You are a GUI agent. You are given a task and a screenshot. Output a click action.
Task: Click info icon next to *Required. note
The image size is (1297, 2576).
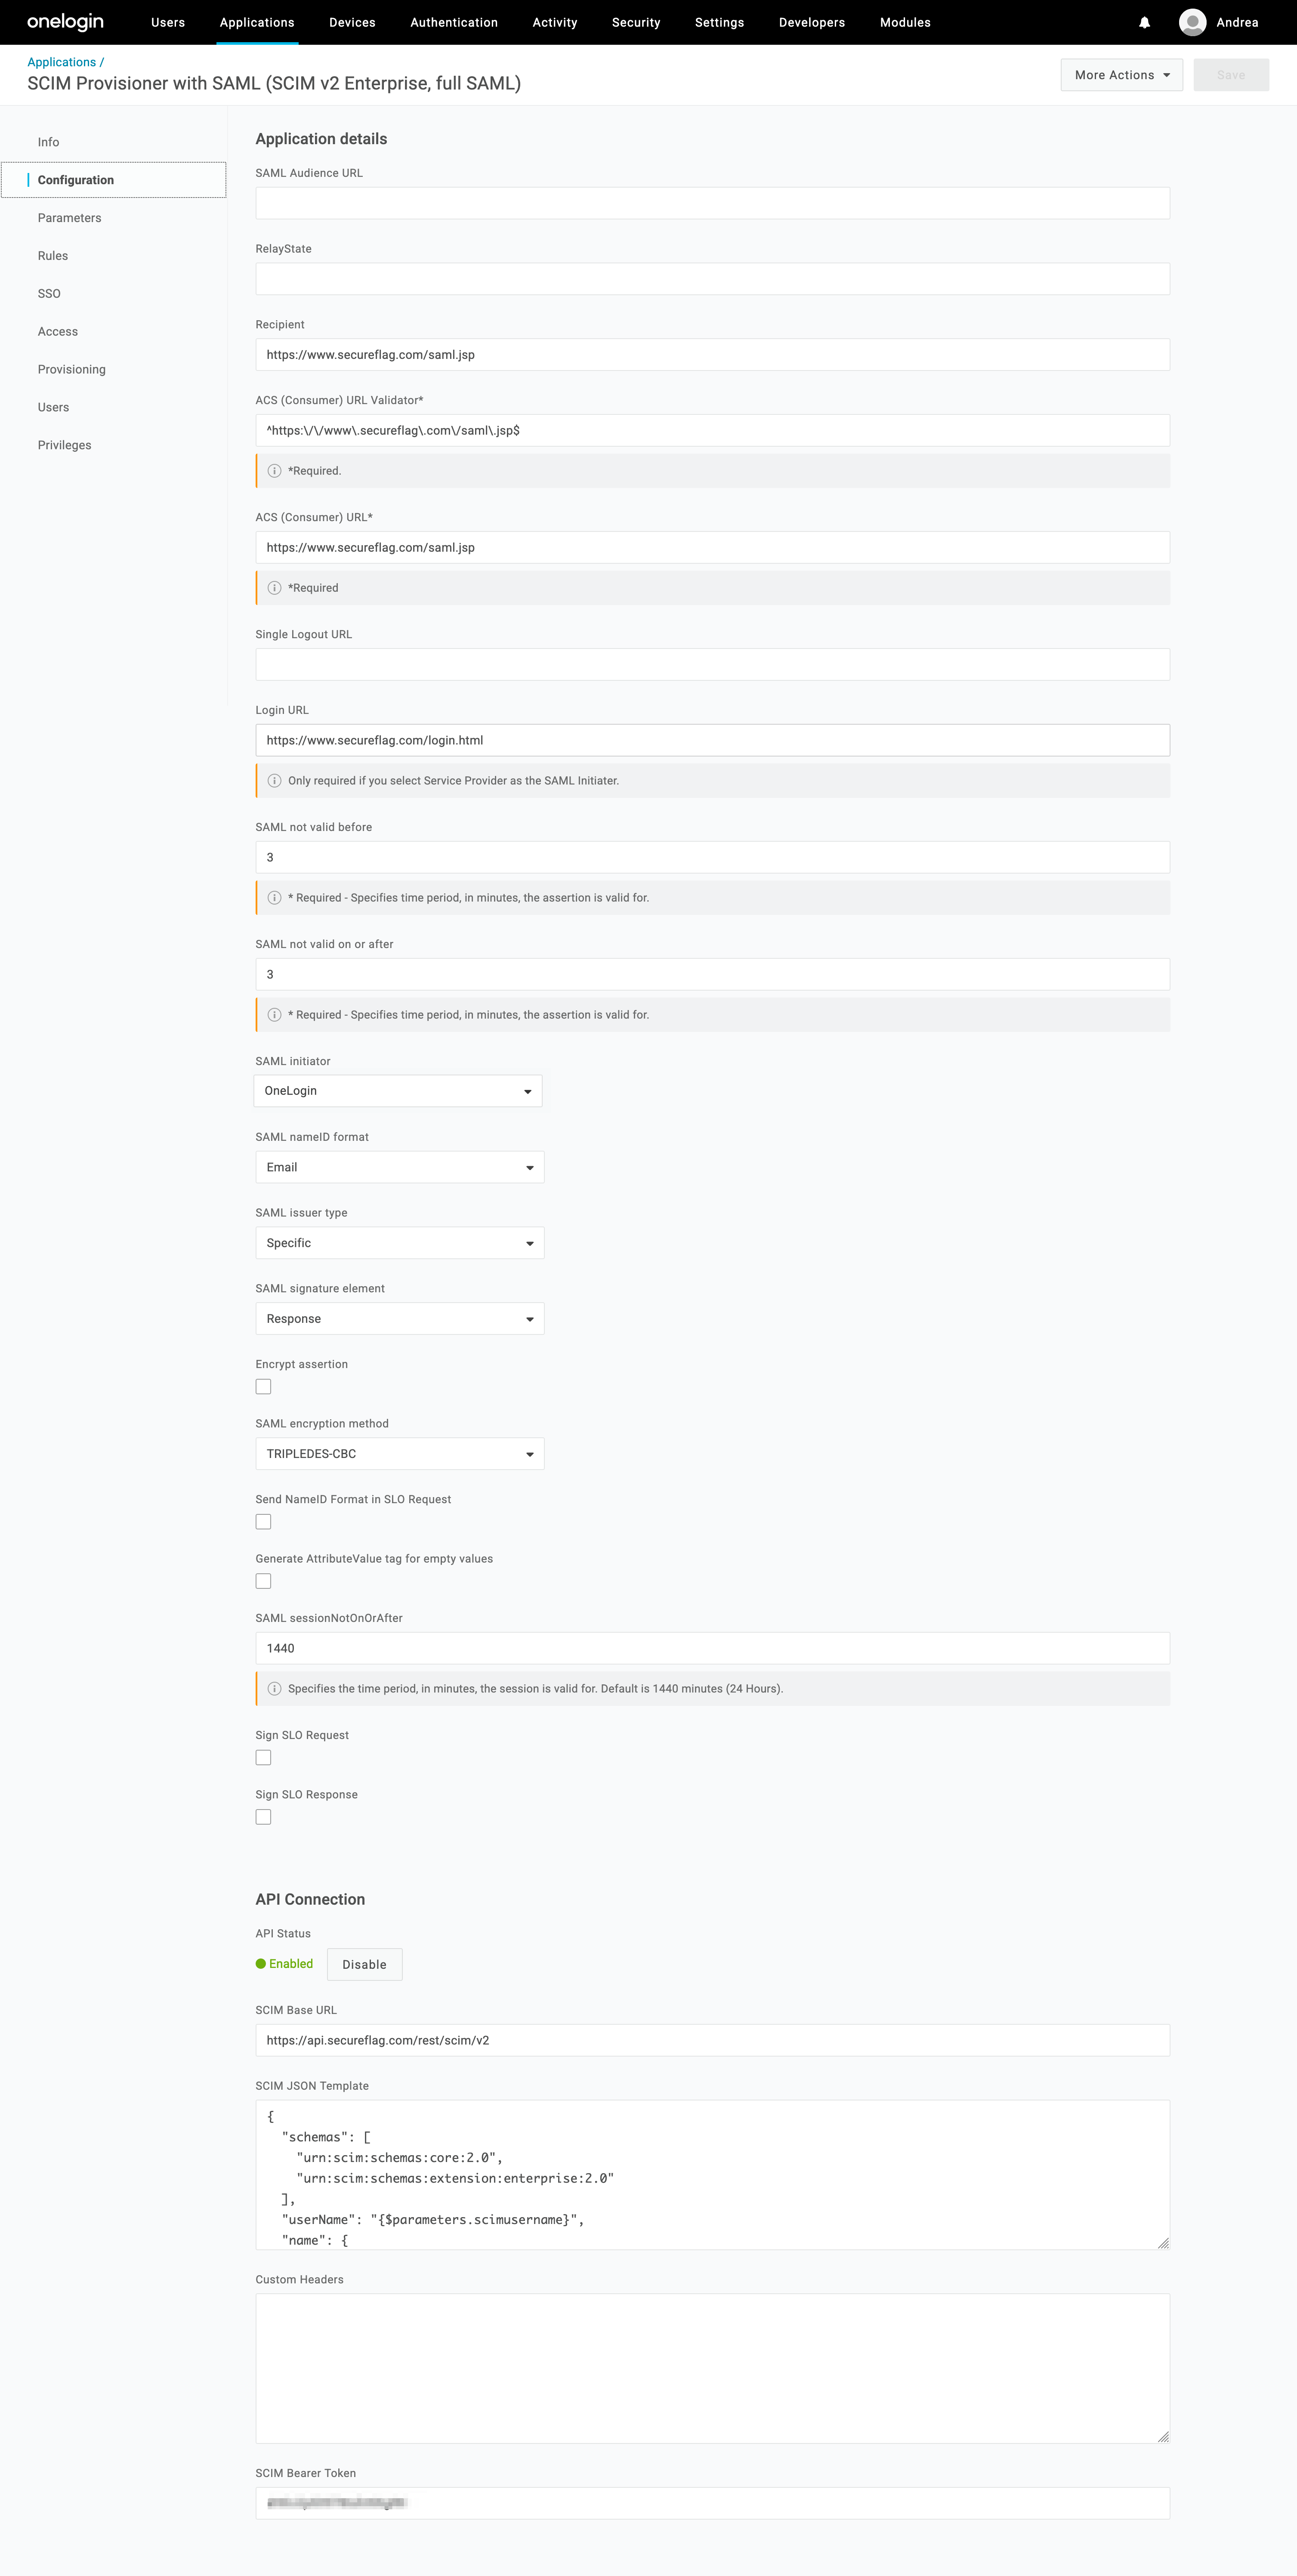point(274,471)
